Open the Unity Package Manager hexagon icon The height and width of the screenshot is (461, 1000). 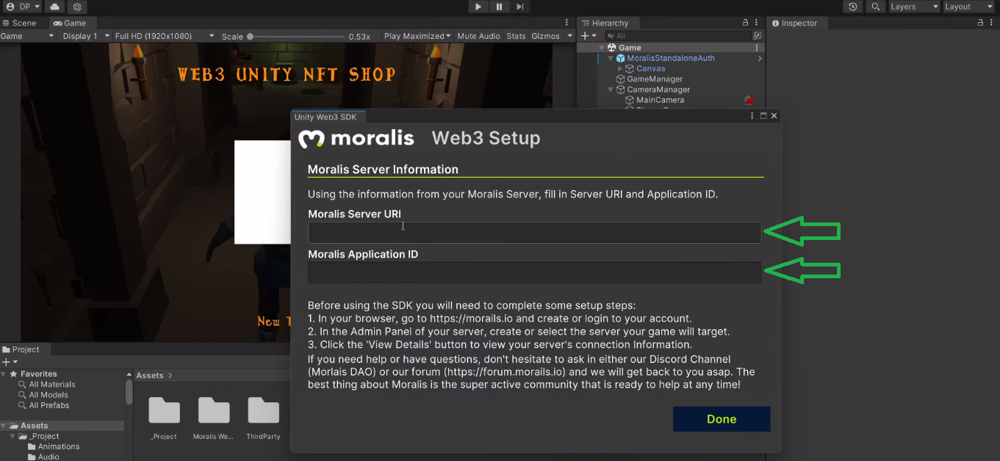point(77,7)
